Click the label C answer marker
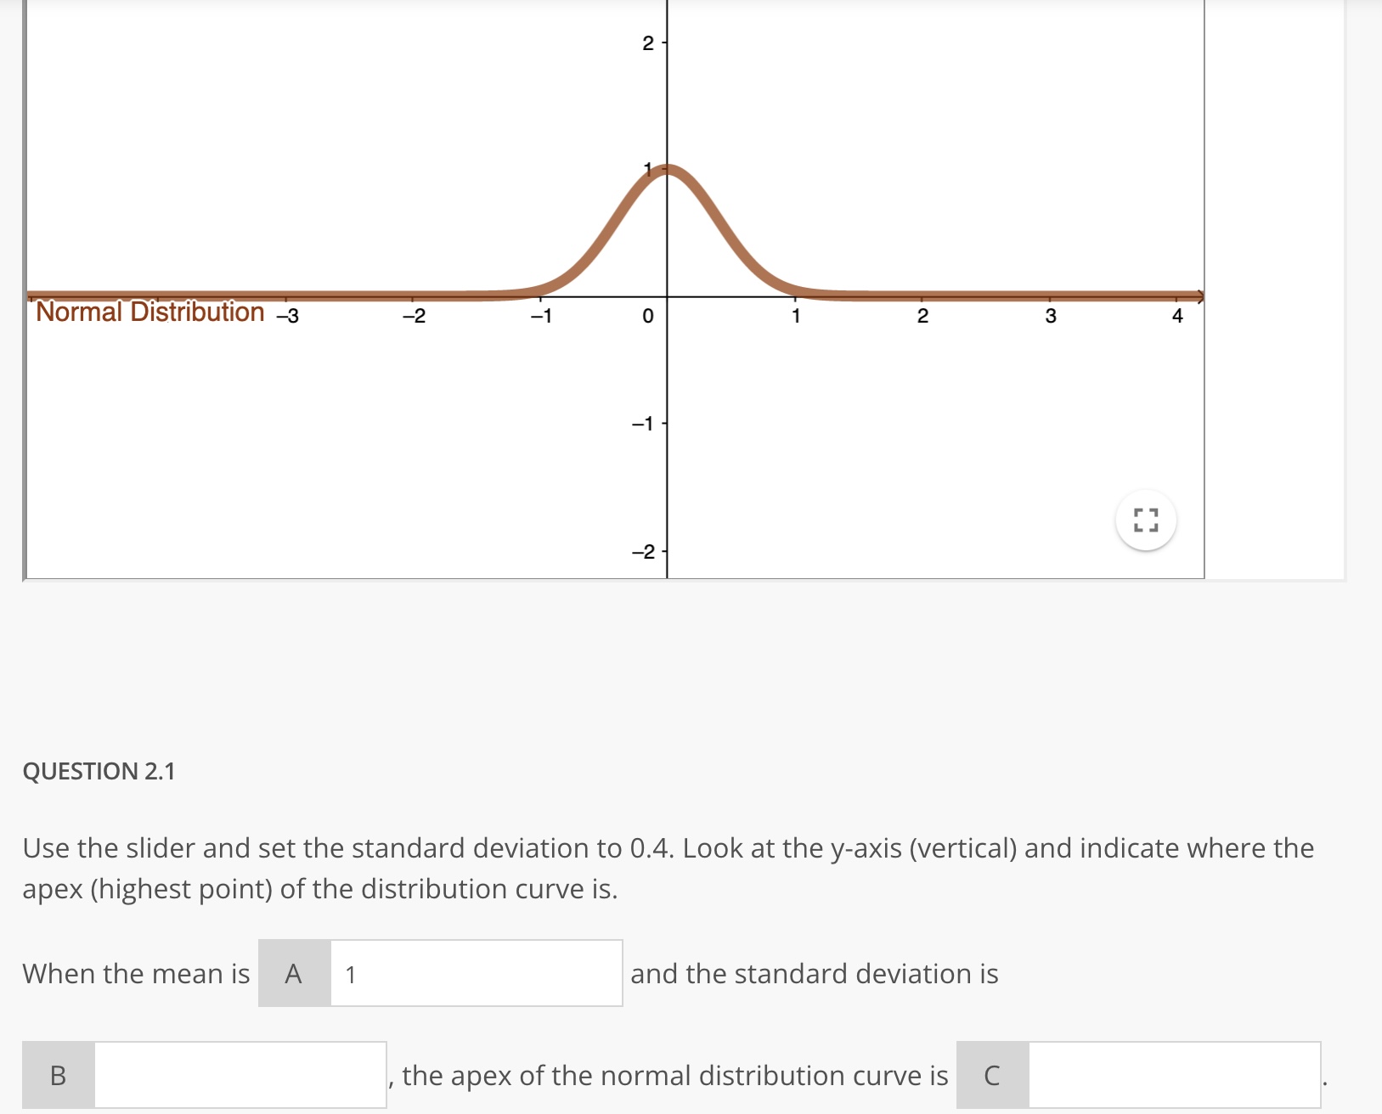The image size is (1382, 1114). click(x=990, y=1075)
